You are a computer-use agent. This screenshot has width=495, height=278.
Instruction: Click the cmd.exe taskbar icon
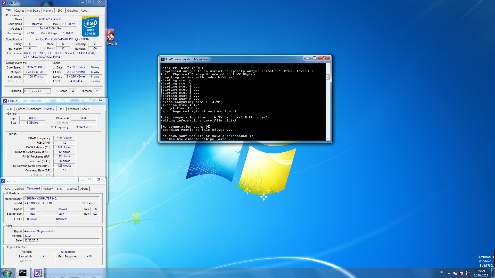pyautogui.click(x=23, y=273)
